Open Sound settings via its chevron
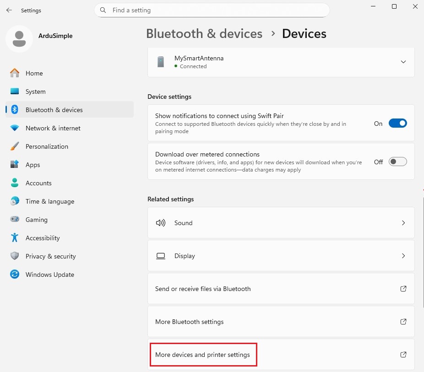This screenshot has height=372, width=424. coord(403,223)
